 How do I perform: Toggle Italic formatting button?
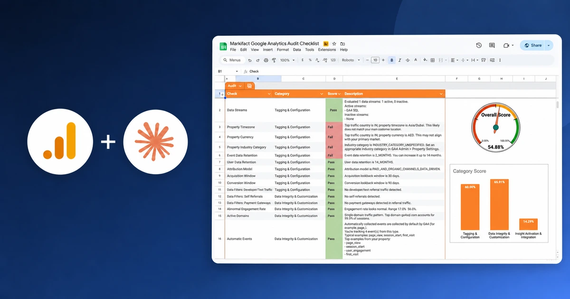400,60
